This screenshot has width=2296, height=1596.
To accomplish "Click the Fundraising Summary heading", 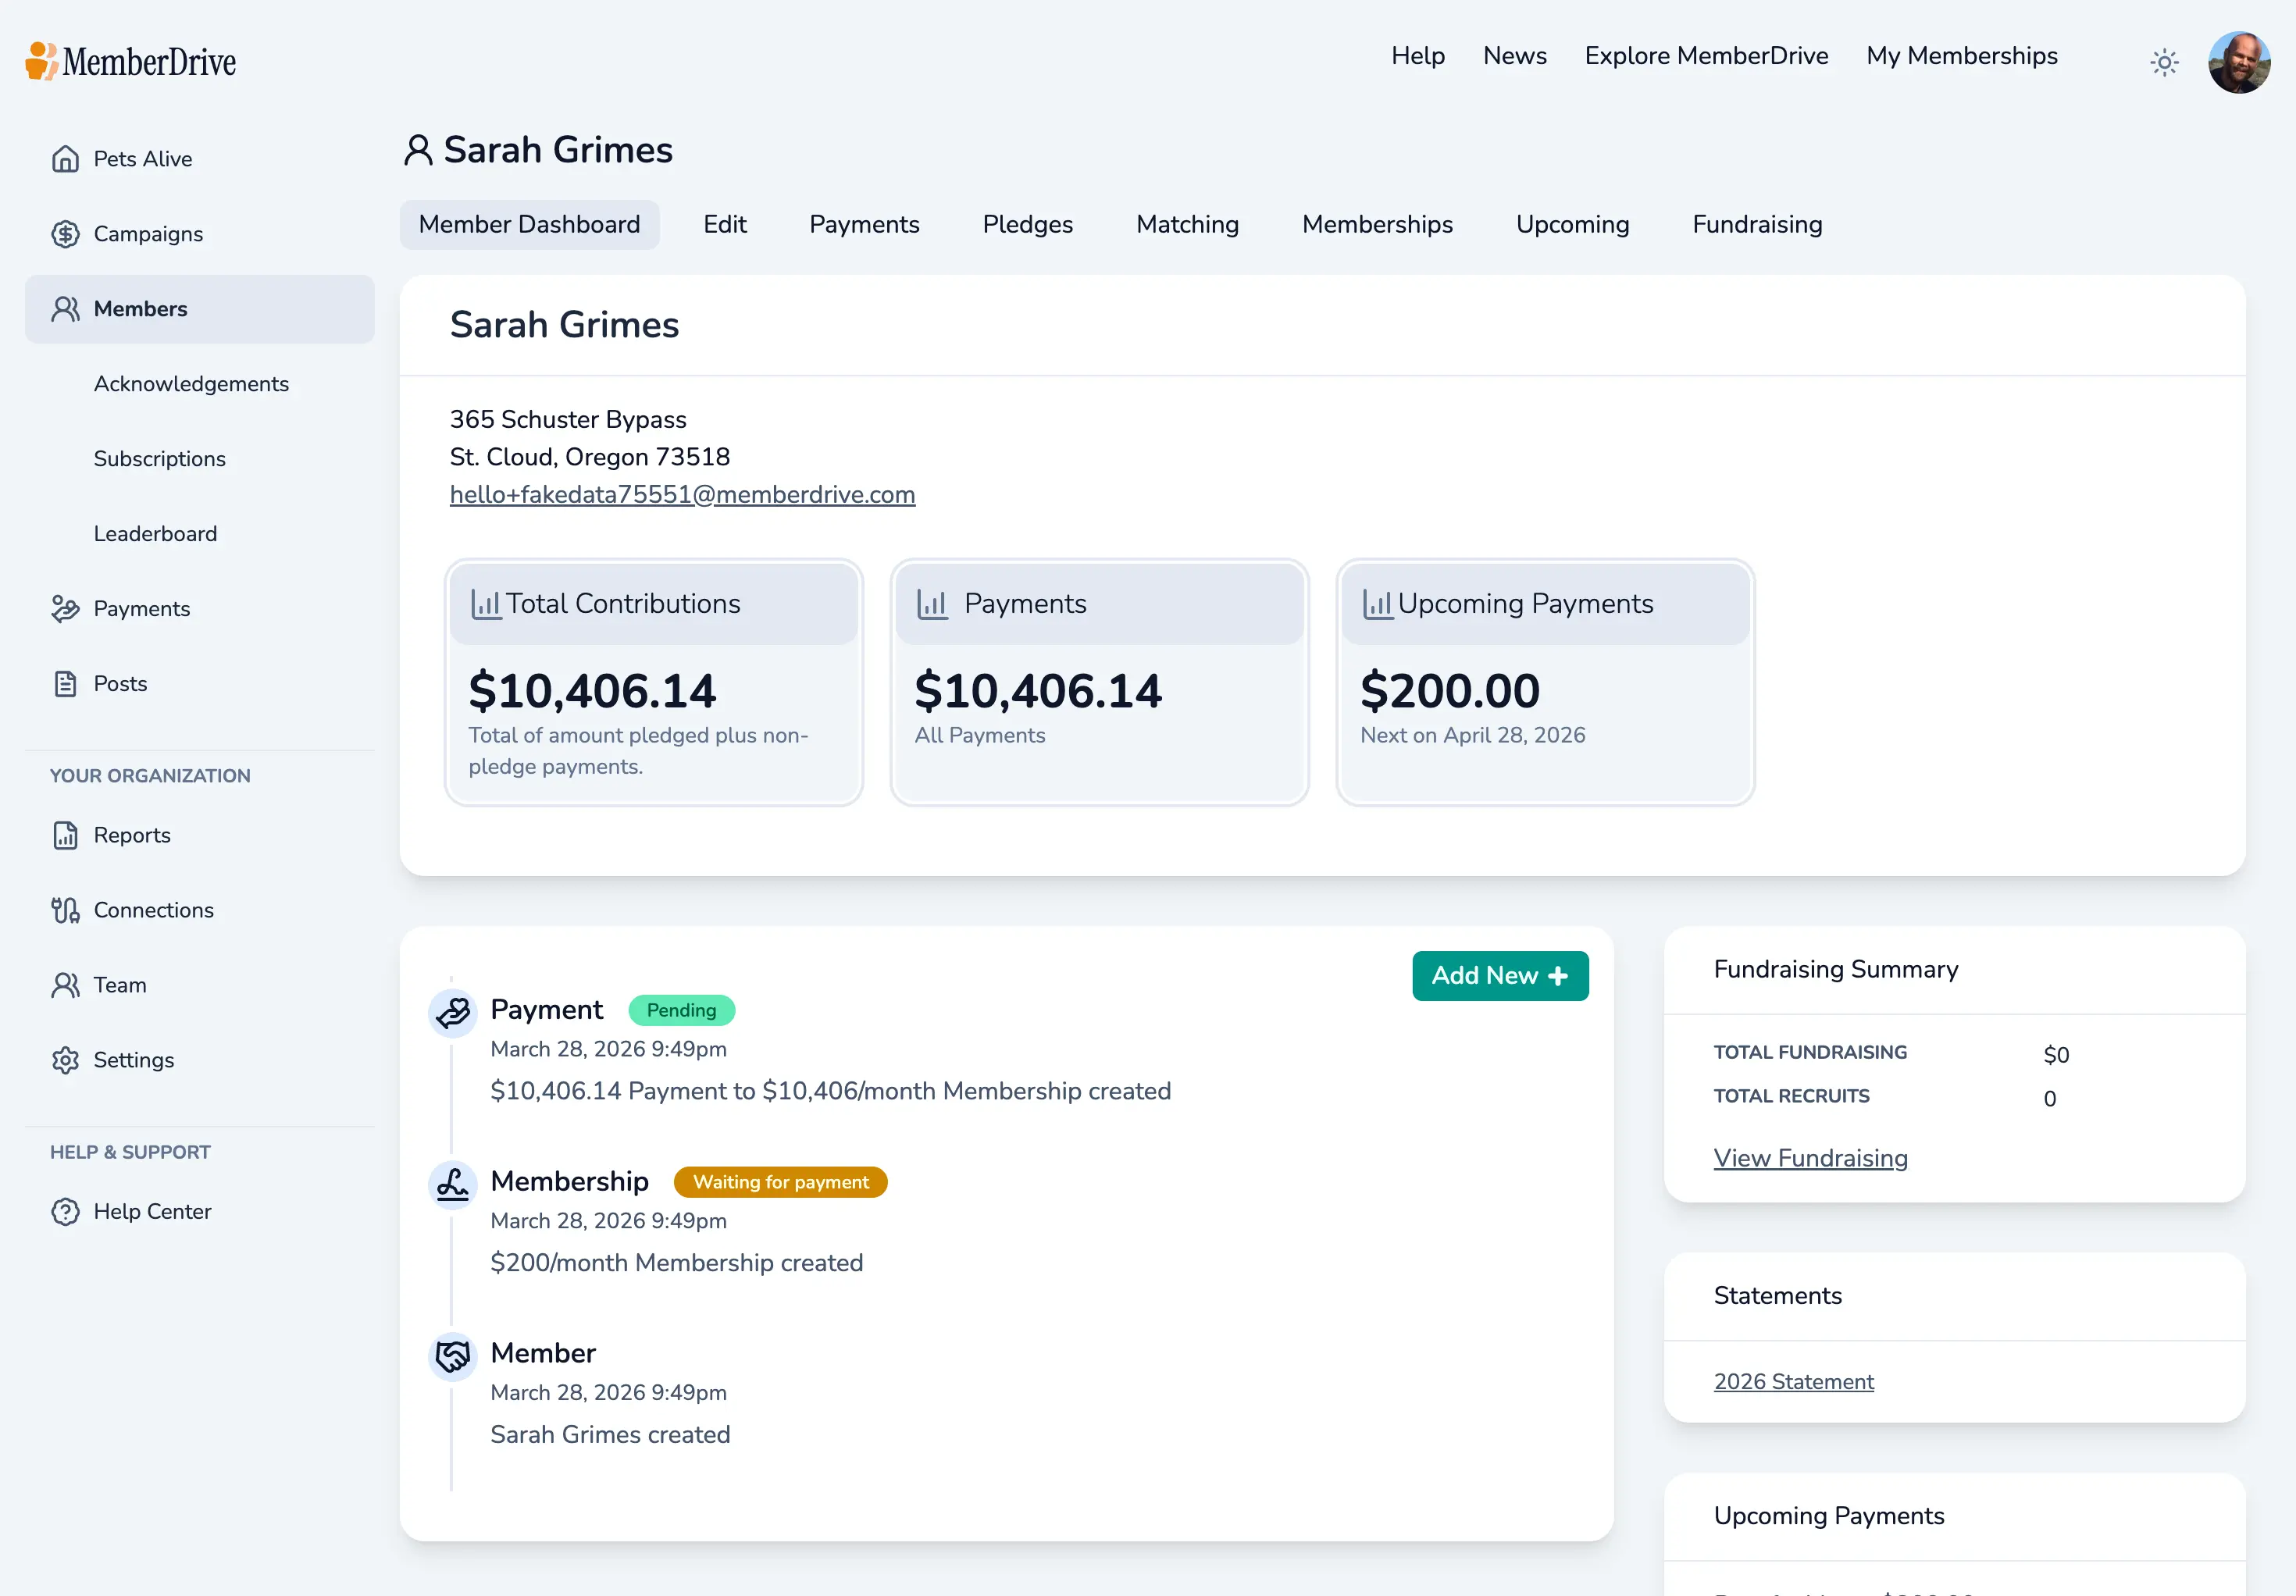I will pyautogui.click(x=1835, y=969).
